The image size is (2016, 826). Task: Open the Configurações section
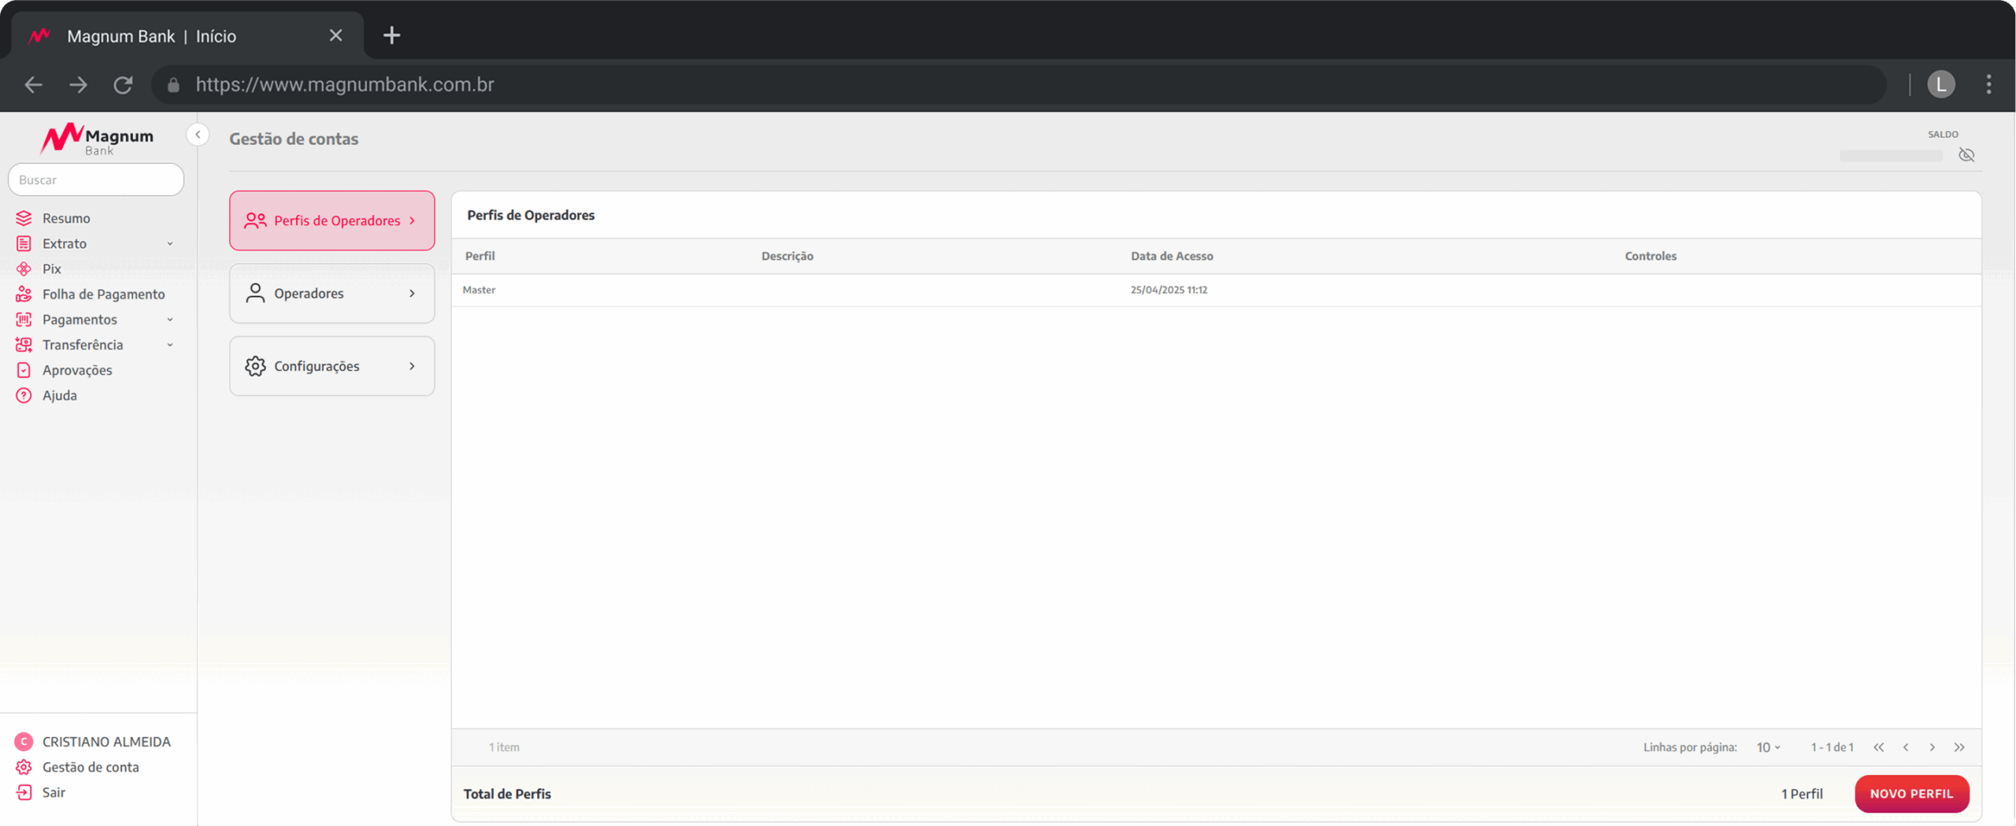tap(332, 366)
